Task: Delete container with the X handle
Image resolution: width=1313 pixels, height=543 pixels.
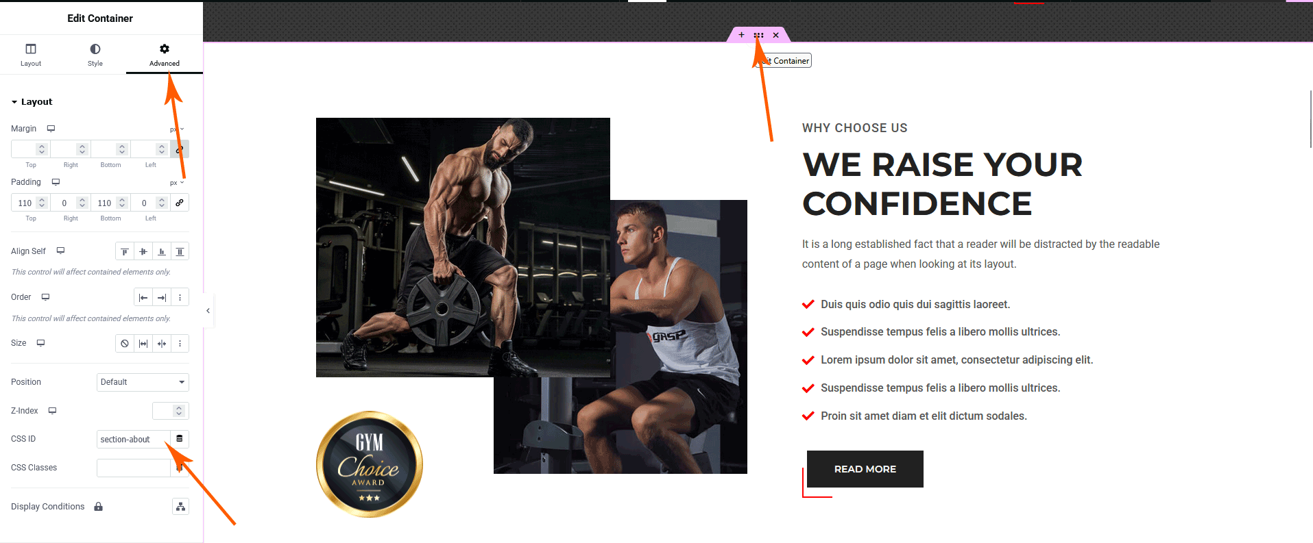Action: [775, 35]
